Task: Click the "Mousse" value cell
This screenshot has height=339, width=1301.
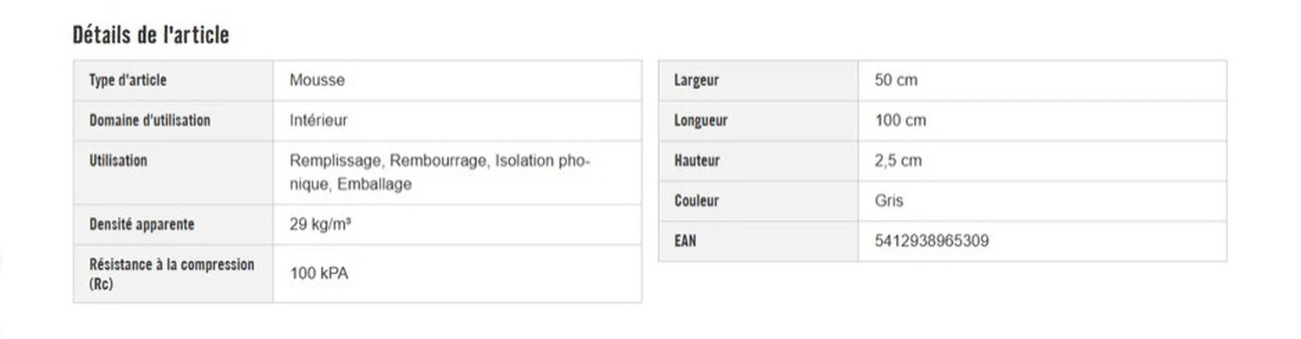Action: [x=317, y=80]
